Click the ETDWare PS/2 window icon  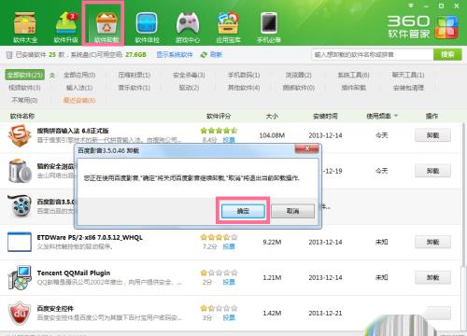20,242
